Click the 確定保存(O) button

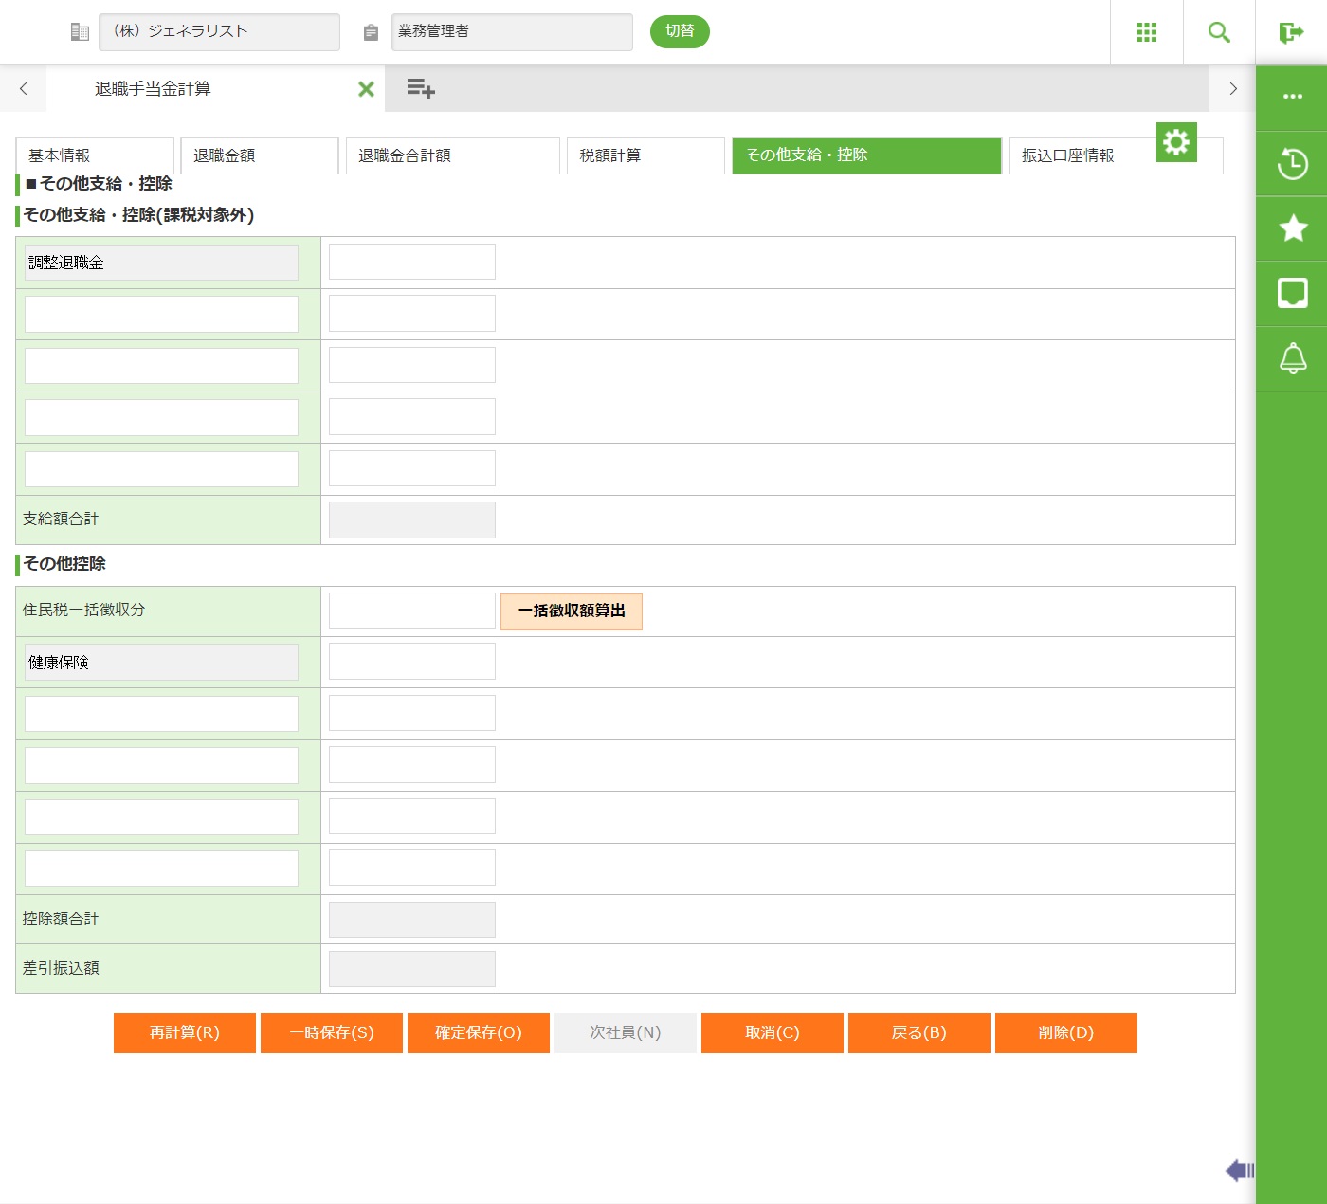point(479,1033)
